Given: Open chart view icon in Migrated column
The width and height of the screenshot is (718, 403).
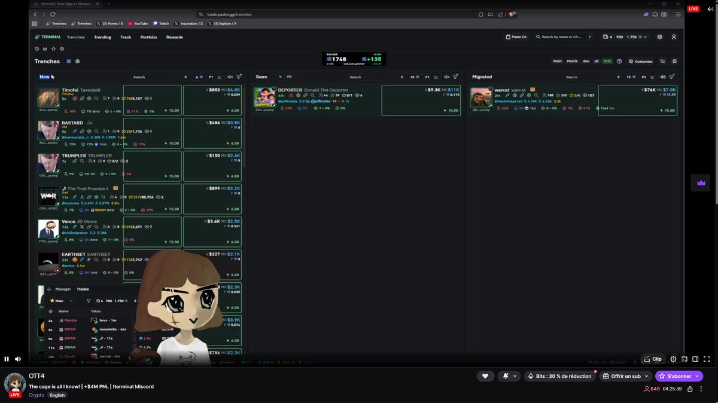Looking at the screenshot, I should (653, 77).
